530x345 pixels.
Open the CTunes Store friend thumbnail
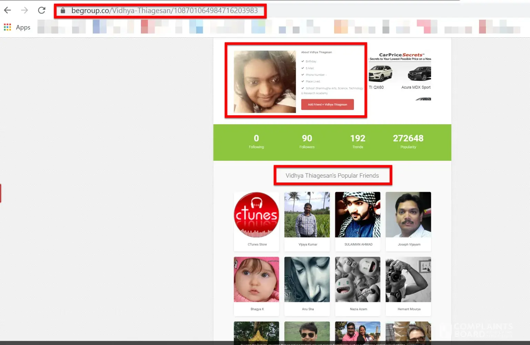(x=256, y=215)
